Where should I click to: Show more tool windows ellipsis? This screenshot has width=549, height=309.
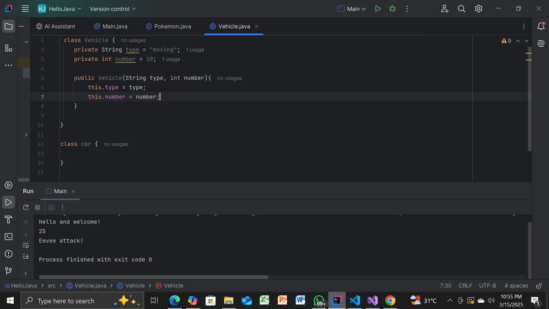tap(8, 65)
